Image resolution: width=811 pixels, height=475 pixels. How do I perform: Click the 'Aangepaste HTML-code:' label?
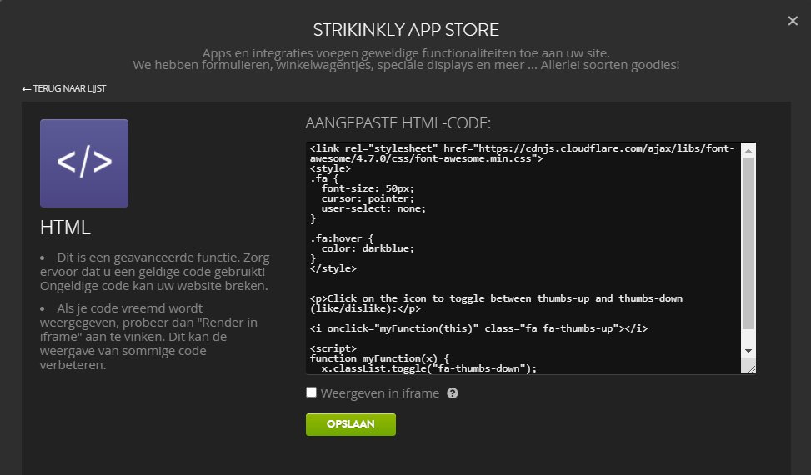click(x=398, y=123)
